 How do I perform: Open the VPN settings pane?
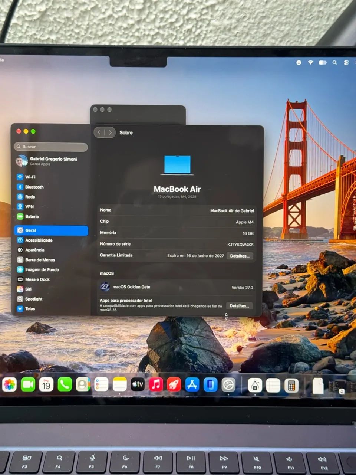(x=25, y=207)
